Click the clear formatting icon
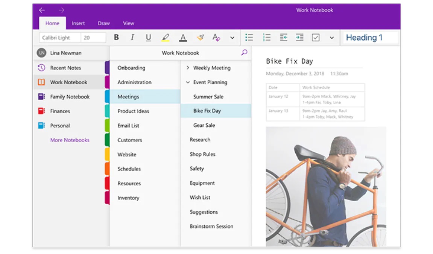433x254 pixels. point(216,38)
